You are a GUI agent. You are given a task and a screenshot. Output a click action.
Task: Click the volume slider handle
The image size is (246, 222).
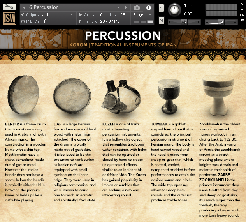(221, 22)
